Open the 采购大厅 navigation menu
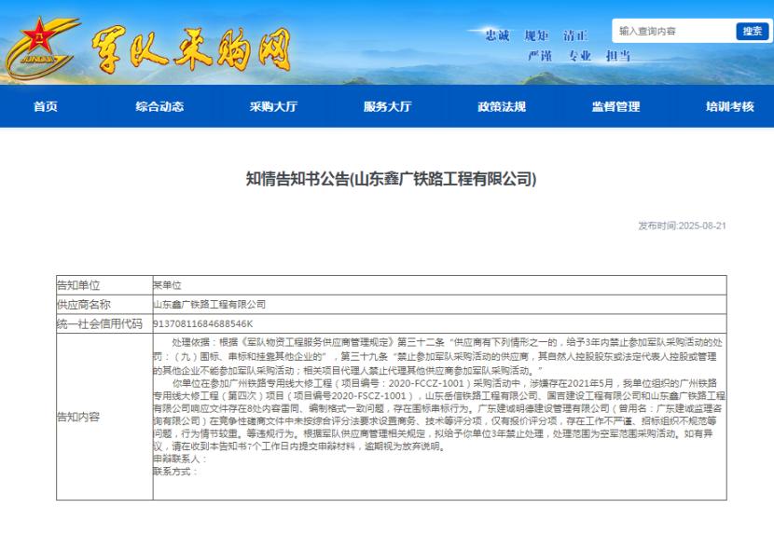This screenshot has height=535, width=774. coord(273,106)
